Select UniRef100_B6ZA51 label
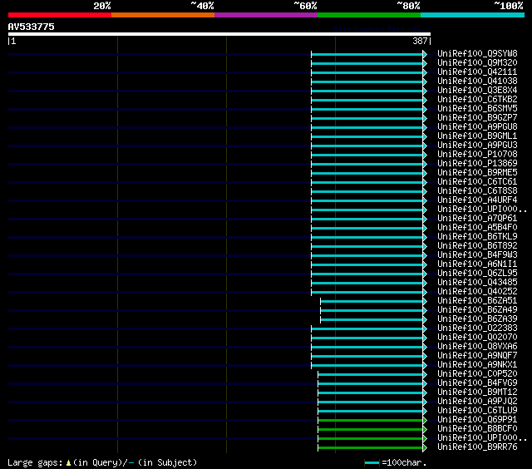 tap(477, 301)
